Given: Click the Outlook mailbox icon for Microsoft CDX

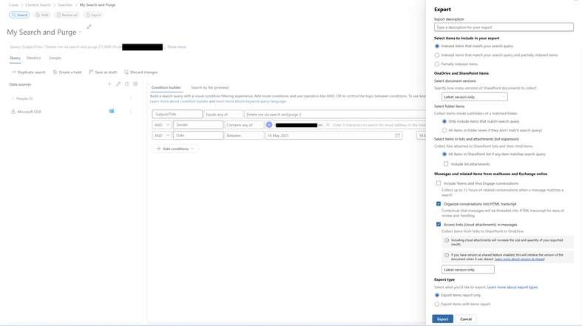Looking at the screenshot, I should coord(112,112).
